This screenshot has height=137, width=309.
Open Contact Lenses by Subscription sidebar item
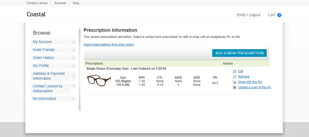pos(48,89)
